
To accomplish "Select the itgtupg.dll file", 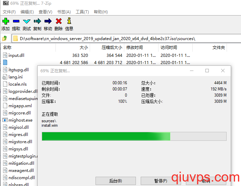I will pyautogui.click(x=18, y=70).
